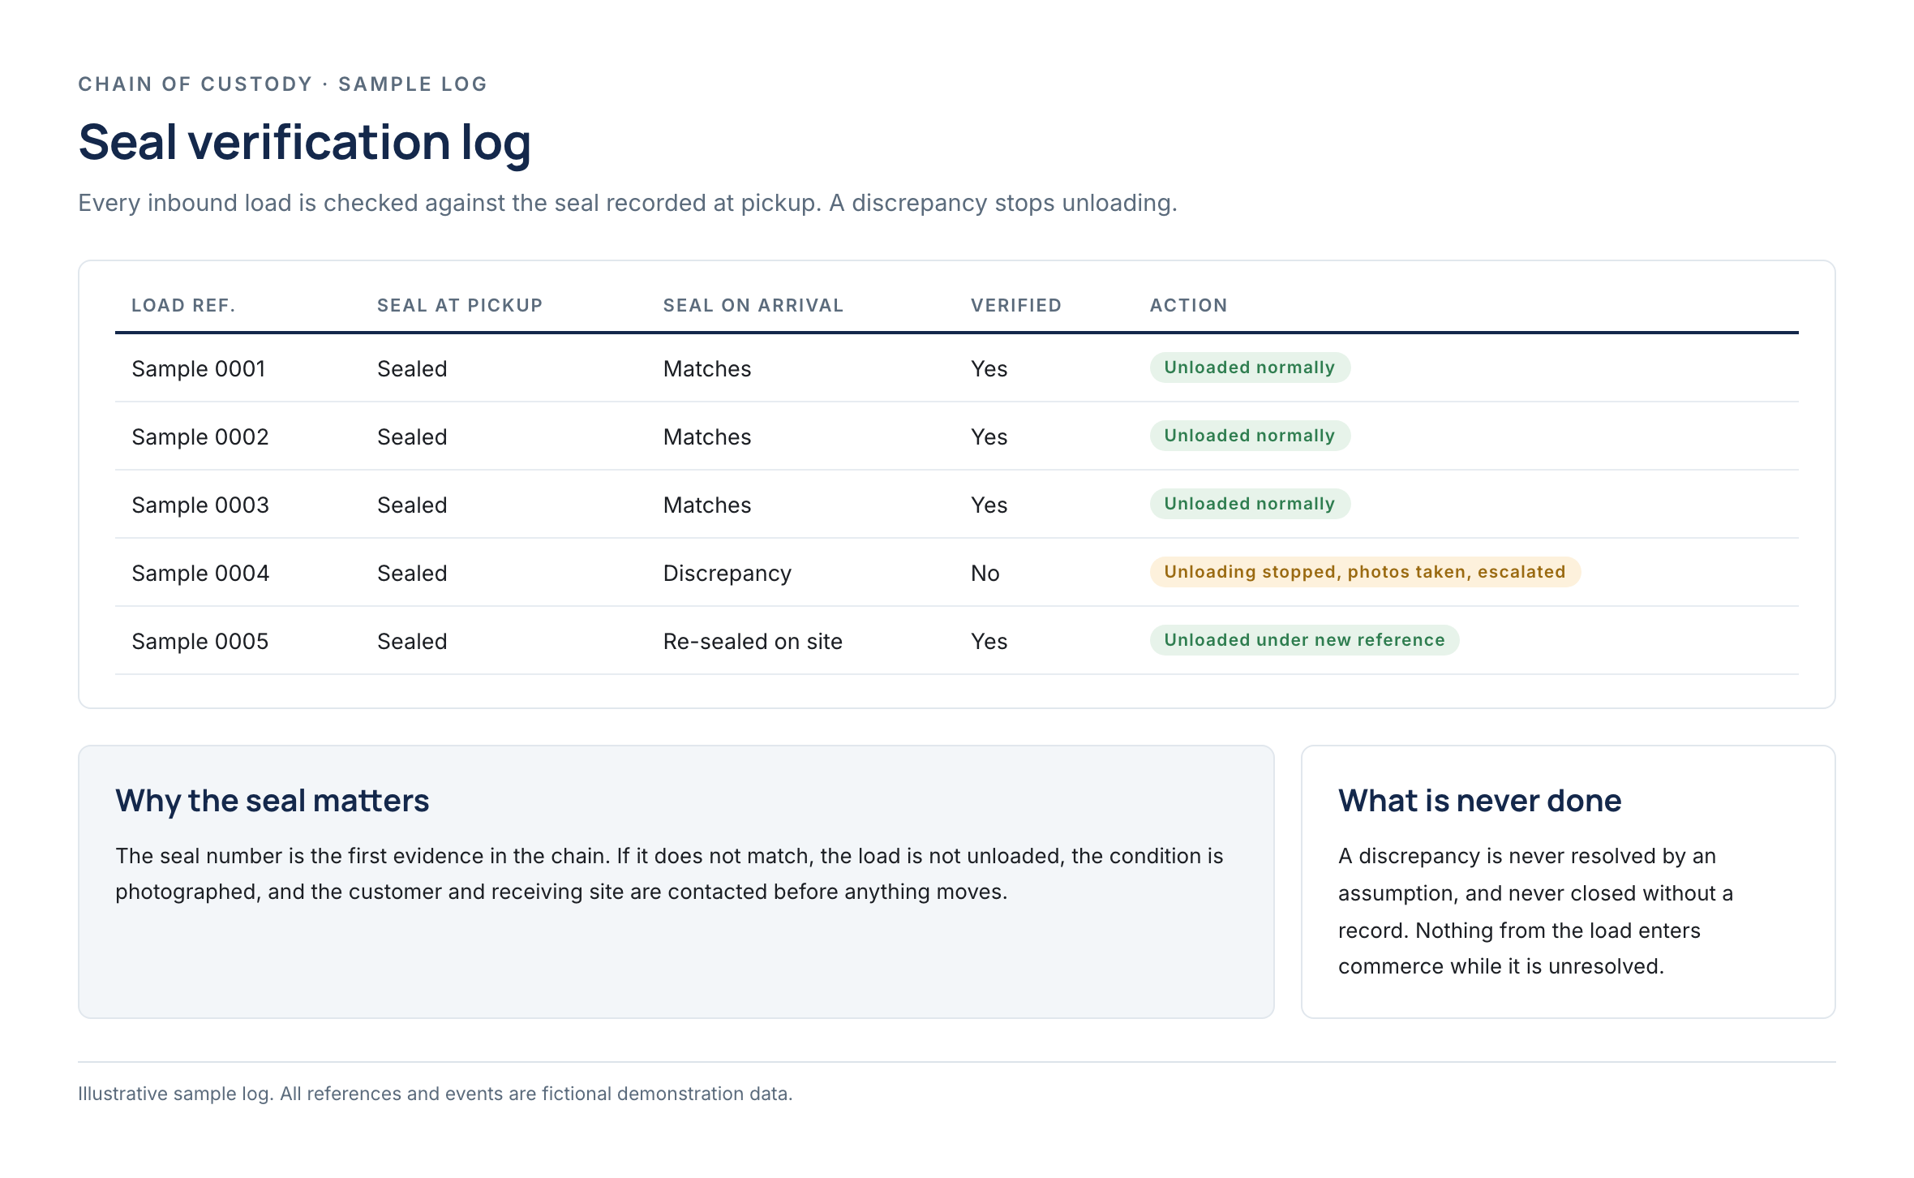This screenshot has height=1178, width=1914.
Task: Click the 'Yes' verified value for Sample 0001
Action: (x=989, y=368)
